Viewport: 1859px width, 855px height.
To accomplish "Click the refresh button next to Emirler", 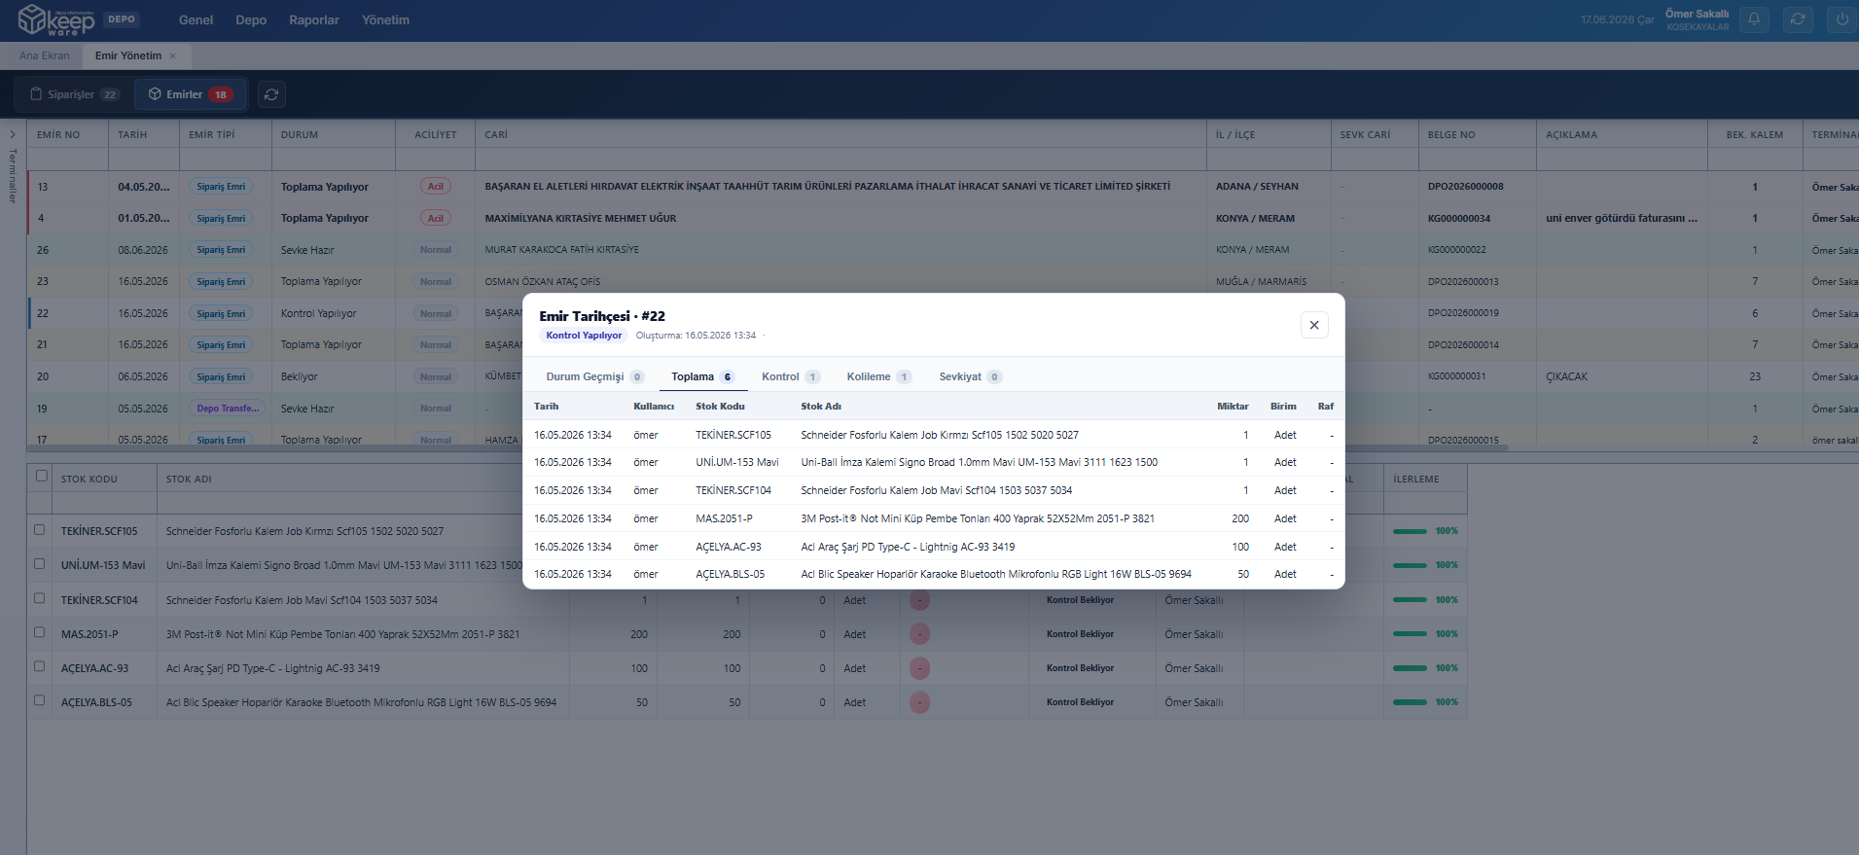I will pos(271,94).
